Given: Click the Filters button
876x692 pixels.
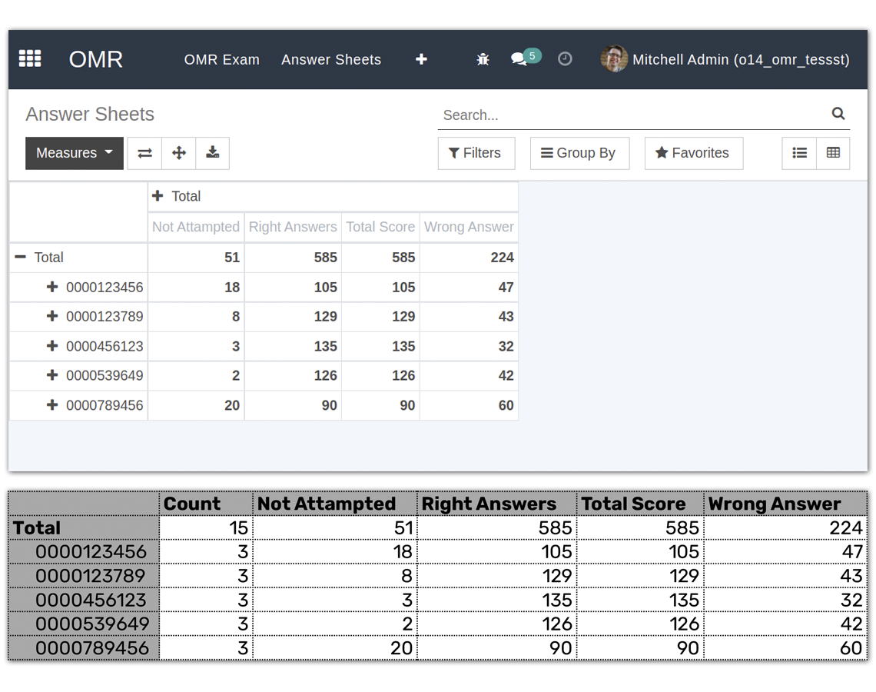Looking at the screenshot, I should click(476, 153).
